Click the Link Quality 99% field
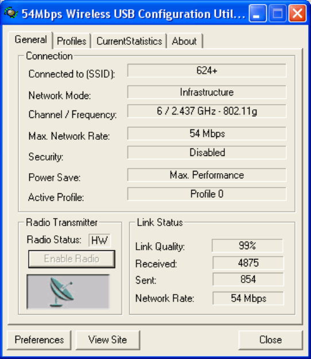 247,246
